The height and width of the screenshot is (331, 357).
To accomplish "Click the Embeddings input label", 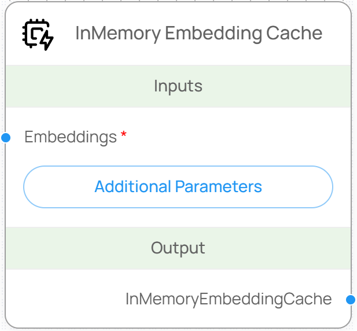I will click(71, 138).
